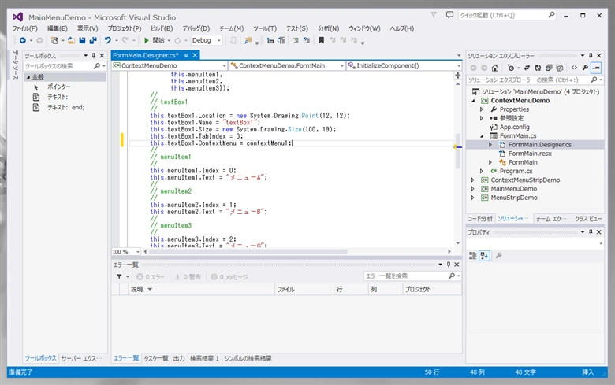The width and height of the screenshot is (615, 385).
Task: Select App.config in Solution Explorer
Action: click(514, 127)
